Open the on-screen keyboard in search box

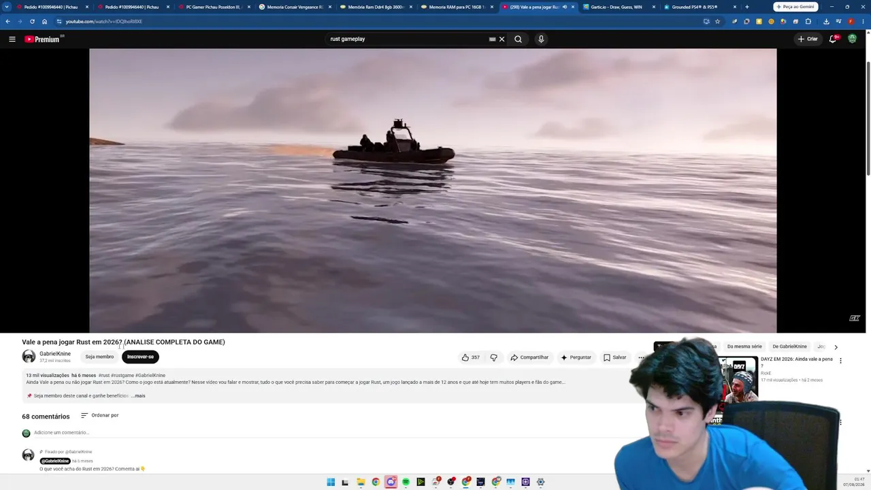pos(492,39)
